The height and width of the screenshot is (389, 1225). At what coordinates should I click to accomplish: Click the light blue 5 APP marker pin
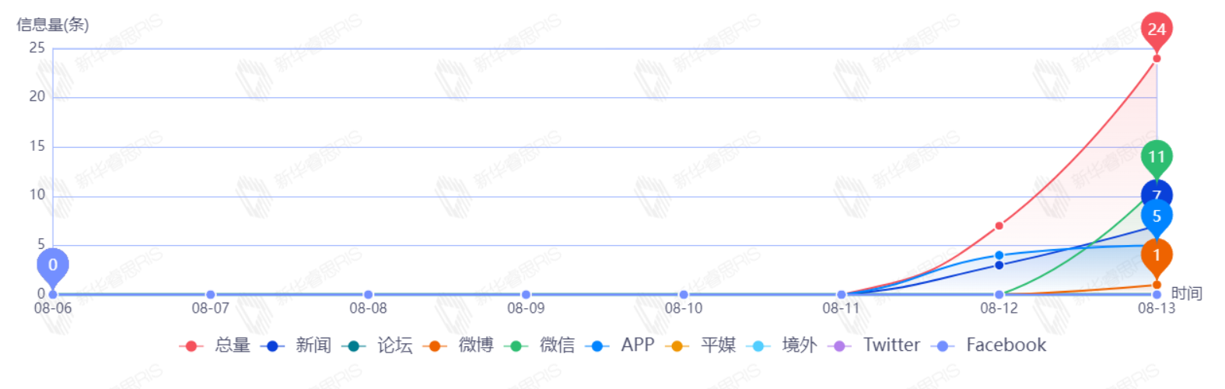coord(1157,216)
